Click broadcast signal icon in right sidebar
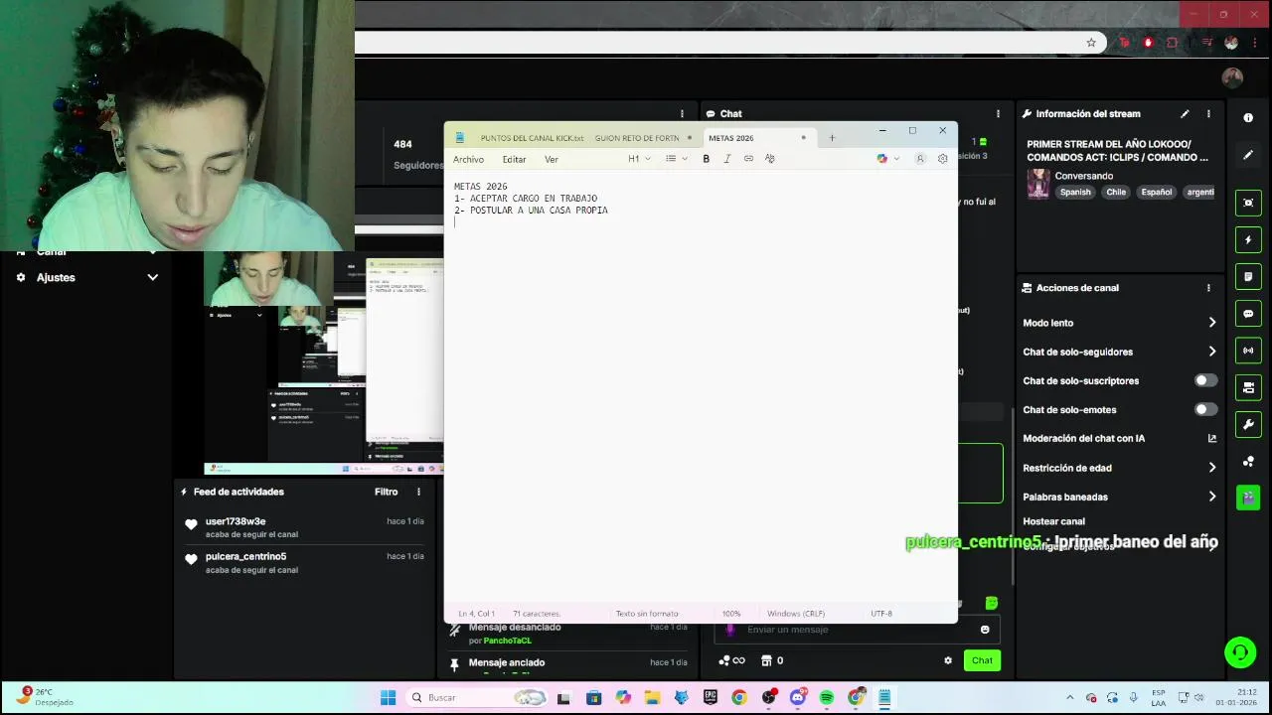Image resolution: width=1272 pixels, height=715 pixels. 1248,351
